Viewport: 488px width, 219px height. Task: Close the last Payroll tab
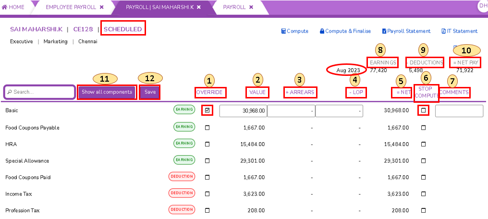coord(251,7)
